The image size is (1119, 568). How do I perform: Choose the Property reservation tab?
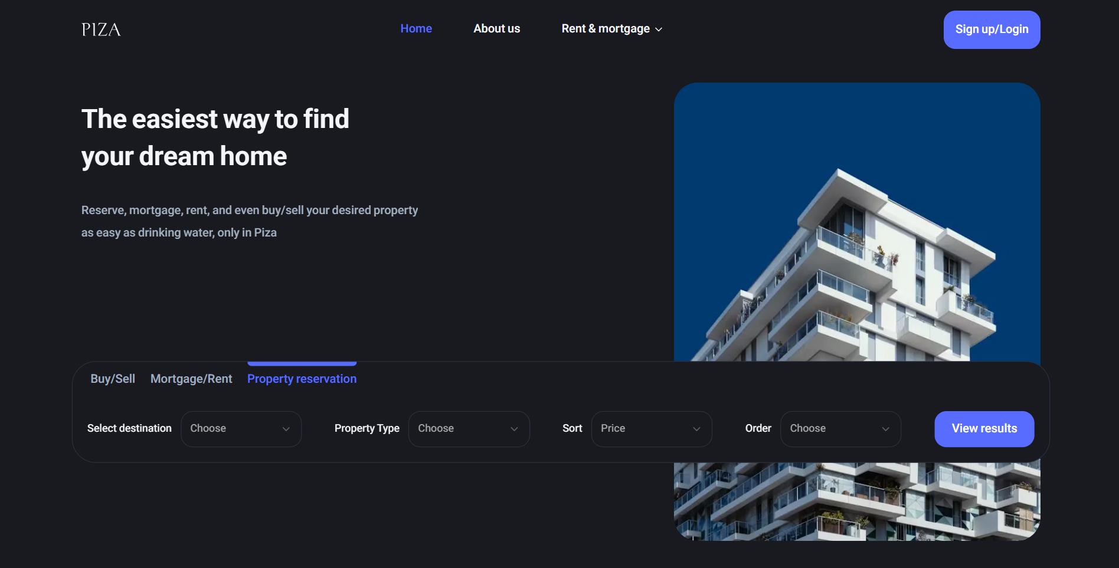coord(302,379)
